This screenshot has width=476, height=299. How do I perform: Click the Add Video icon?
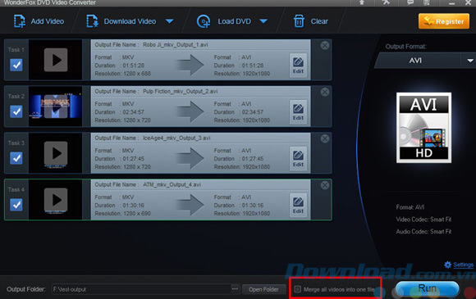[x=20, y=21]
